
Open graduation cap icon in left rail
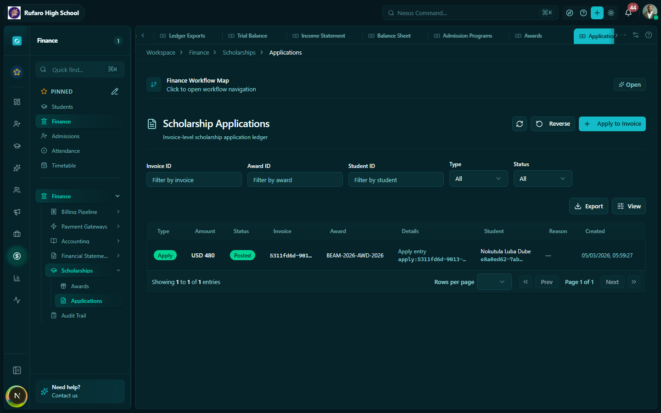[17, 146]
